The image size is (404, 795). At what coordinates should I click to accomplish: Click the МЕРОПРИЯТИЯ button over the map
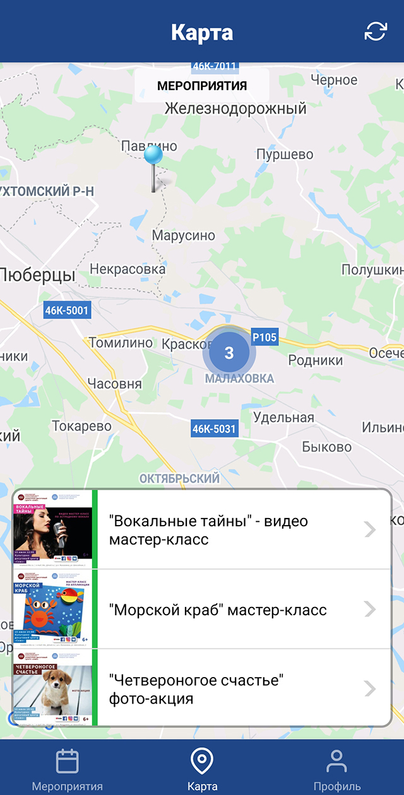click(202, 86)
